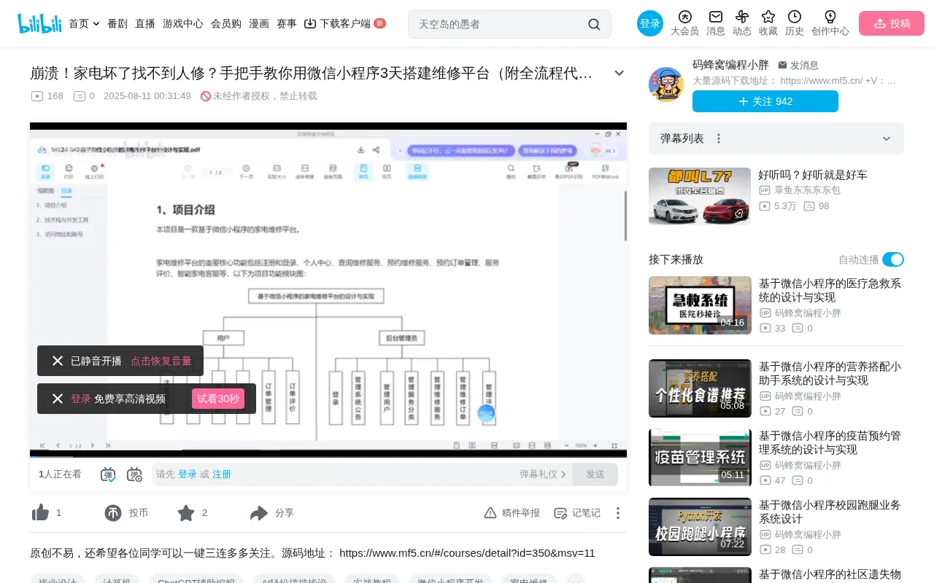Image resolution: width=934 pixels, height=583 pixels.
Task: Open the 疫苗管理系统 video thumbnail
Action: pos(700,458)
